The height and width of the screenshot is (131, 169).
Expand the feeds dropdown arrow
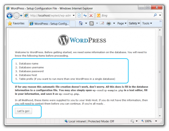pos(97,23)
